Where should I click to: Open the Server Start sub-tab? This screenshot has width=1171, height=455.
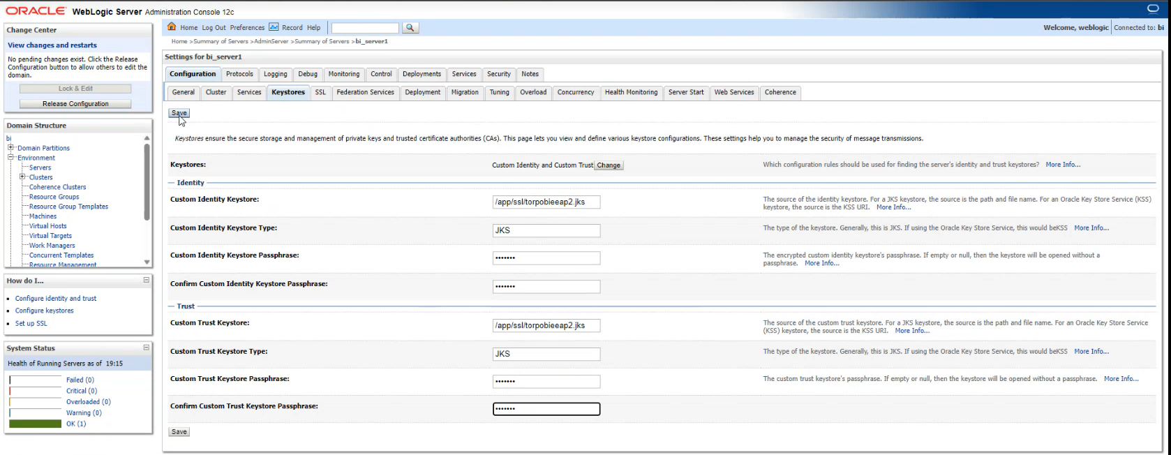pyautogui.click(x=685, y=92)
